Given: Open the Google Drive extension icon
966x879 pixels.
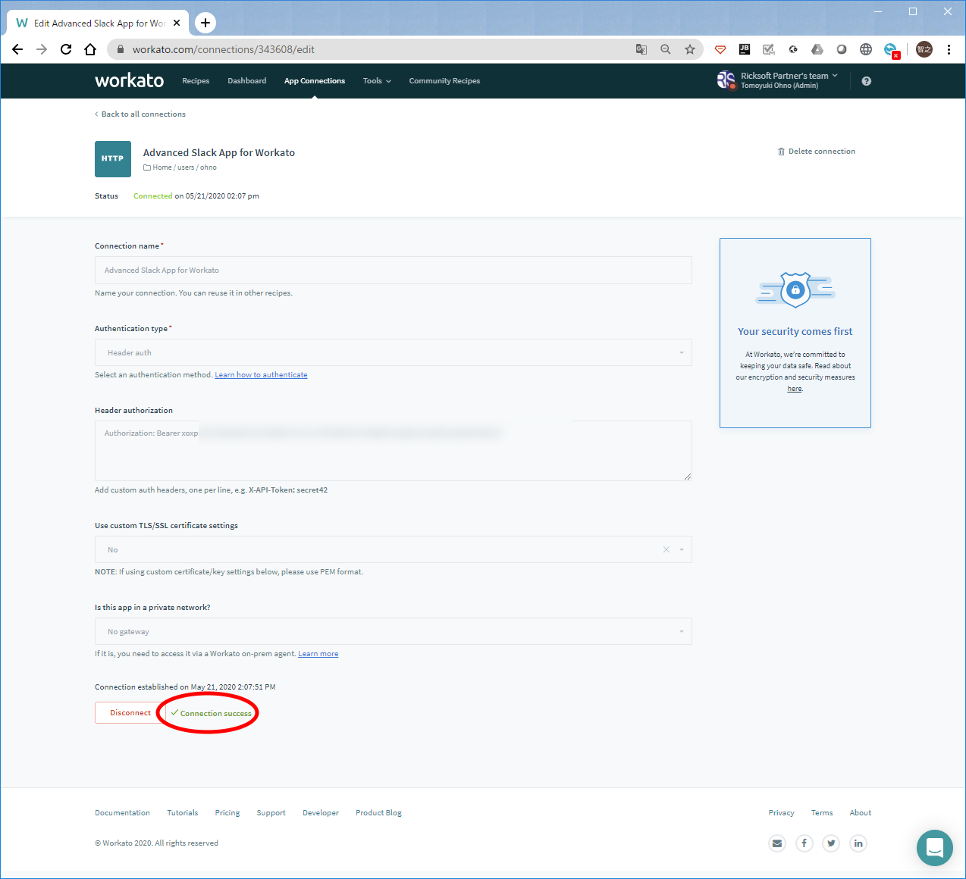Looking at the screenshot, I should click(x=817, y=49).
